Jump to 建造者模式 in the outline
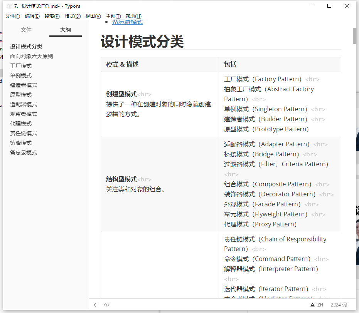 [x=24, y=85]
